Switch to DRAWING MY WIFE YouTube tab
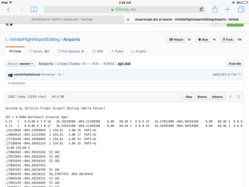The width and height of the screenshot is (249, 187). coord(62,19)
